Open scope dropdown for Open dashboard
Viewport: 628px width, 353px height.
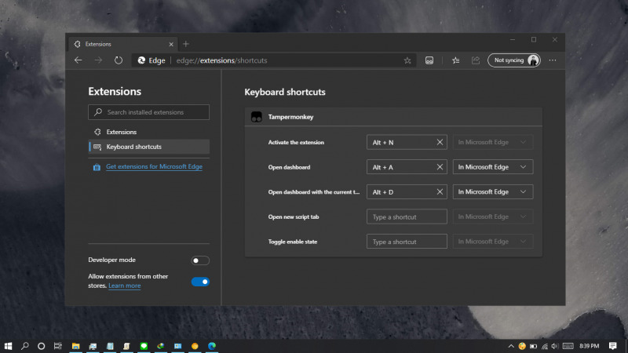[x=493, y=167]
